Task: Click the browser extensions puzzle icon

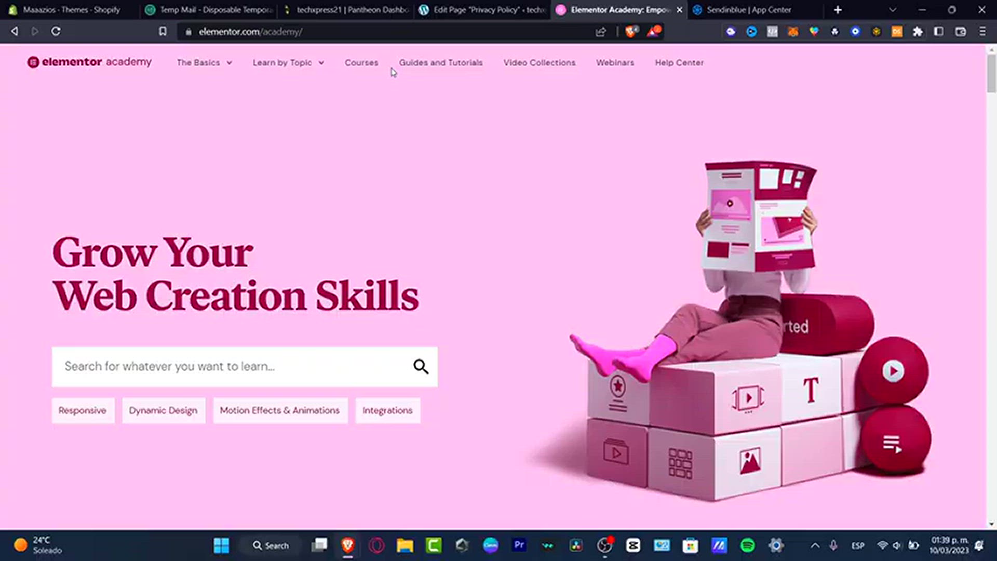Action: coord(918,32)
